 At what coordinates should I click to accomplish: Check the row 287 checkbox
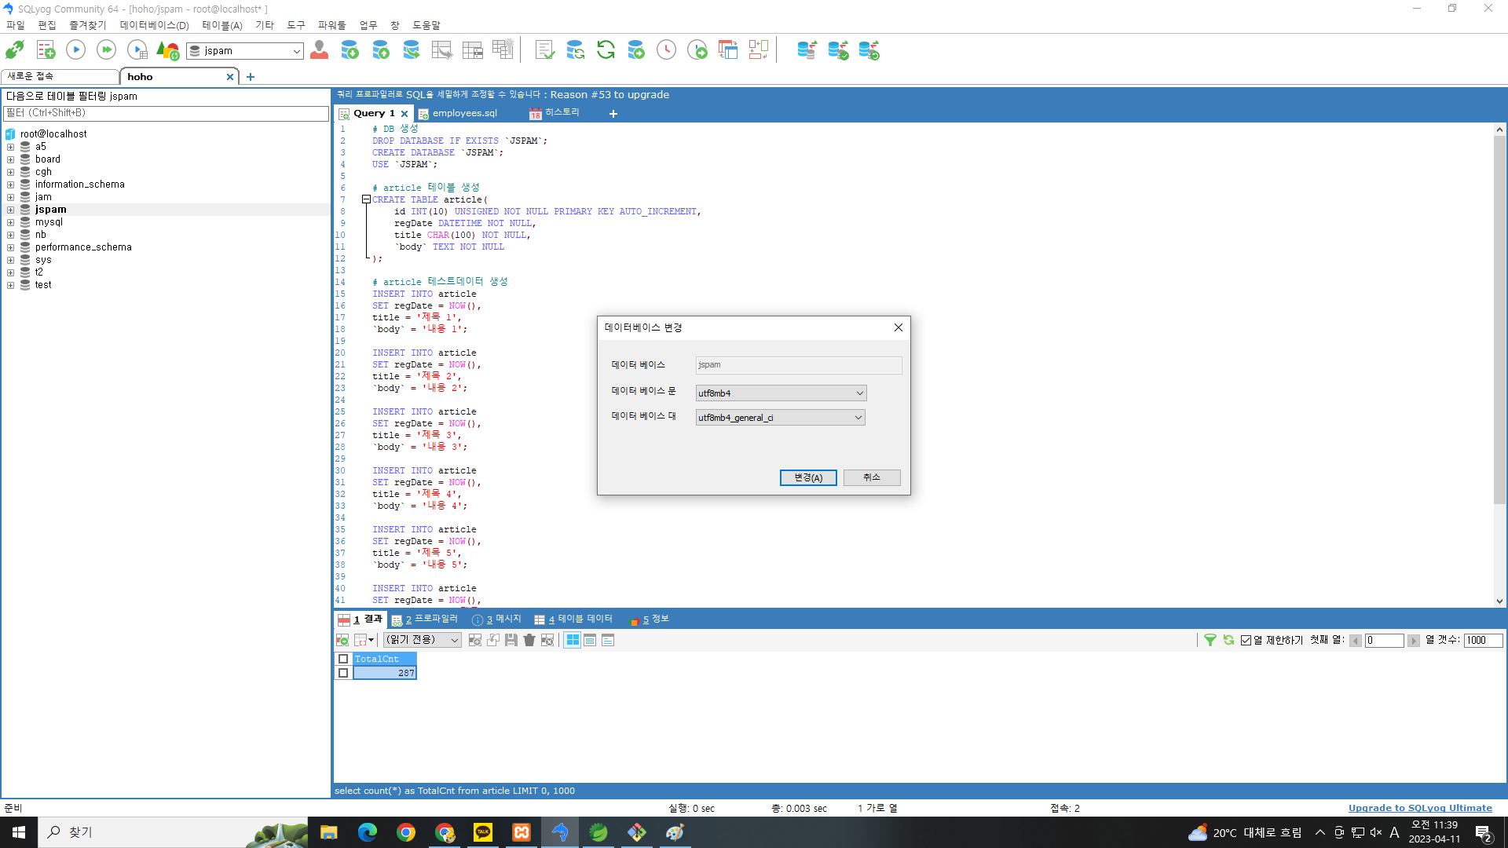(x=343, y=673)
